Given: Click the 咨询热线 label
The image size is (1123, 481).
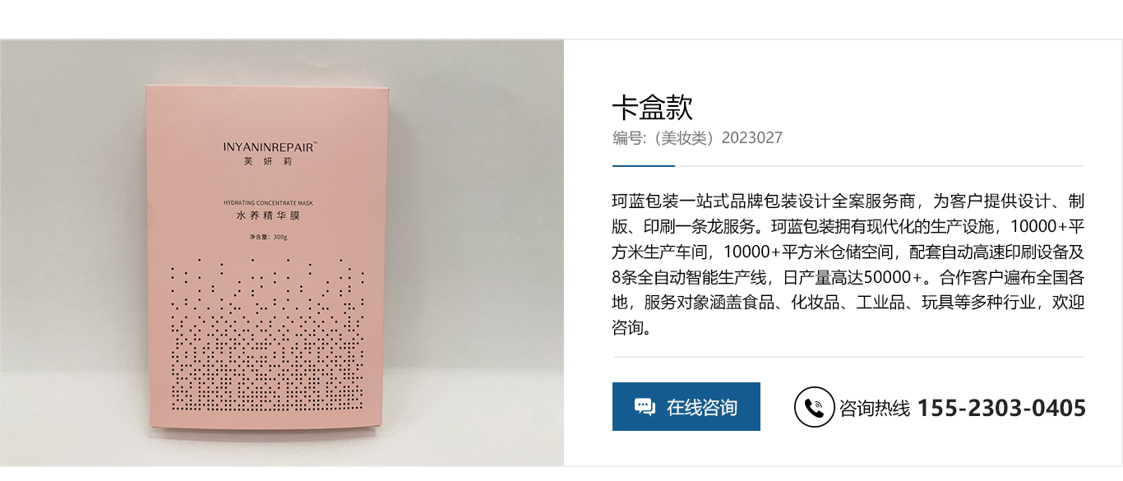Looking at the screenshot, I should 875,408.
